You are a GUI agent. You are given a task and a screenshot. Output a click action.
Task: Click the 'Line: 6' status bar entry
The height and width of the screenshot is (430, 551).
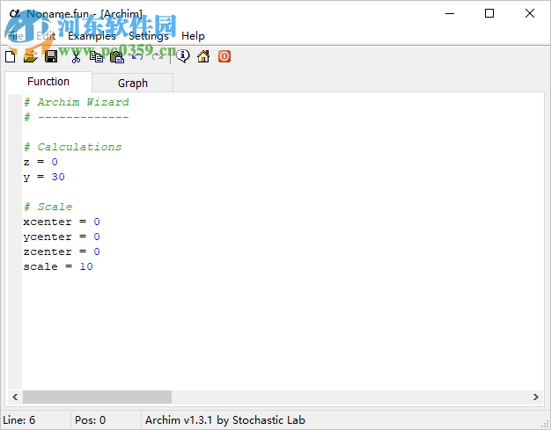pos(19,419)
